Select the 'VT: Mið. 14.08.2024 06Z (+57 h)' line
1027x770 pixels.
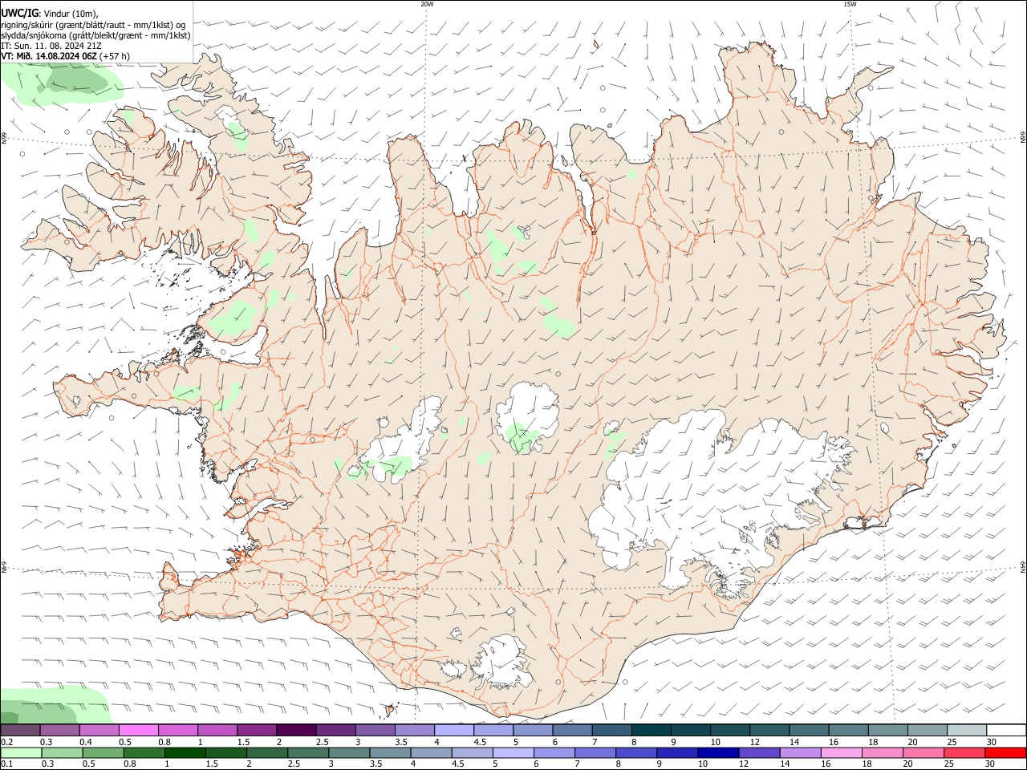pos(66,56)
